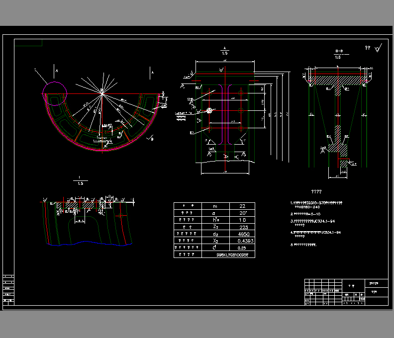
Task: Click the center point of the half-gear view
Action: 102,92
